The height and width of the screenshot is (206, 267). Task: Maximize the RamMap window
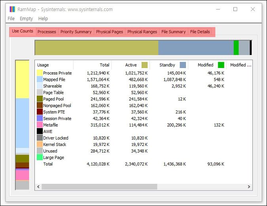[x=235, y=9]
